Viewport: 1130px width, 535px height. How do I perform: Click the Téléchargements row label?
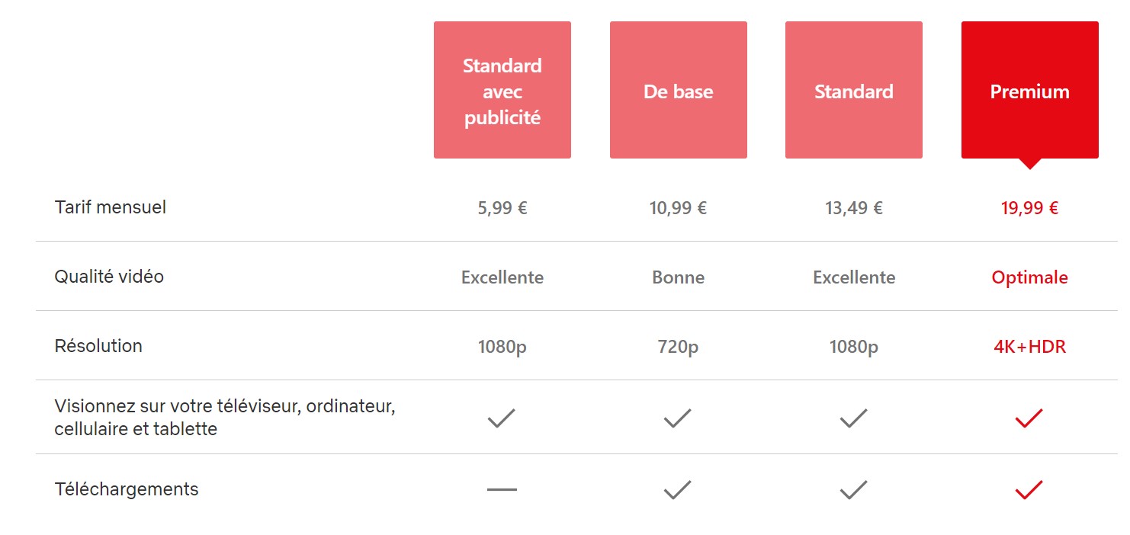[x=127, y=489]
